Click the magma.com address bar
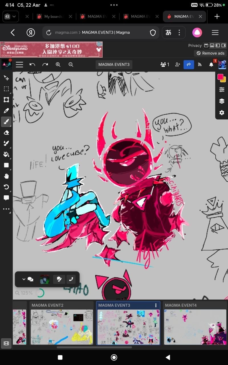Viewport: 228px width, 365px height. pos(100,33)
